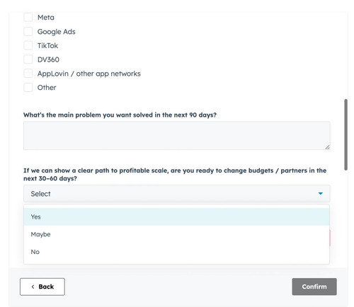
Task: Click the text area resize handle
Action: [x=327, y=147]
